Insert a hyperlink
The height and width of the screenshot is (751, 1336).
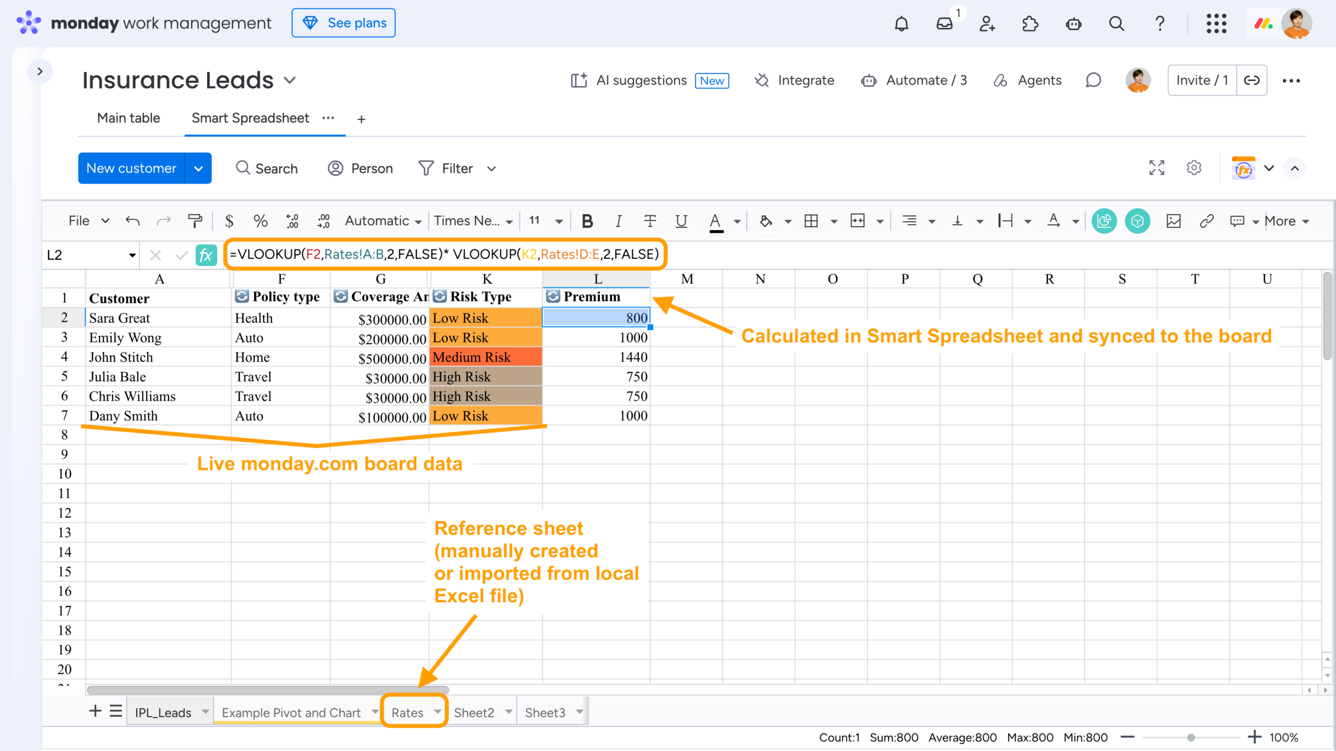pos(1207,221)
